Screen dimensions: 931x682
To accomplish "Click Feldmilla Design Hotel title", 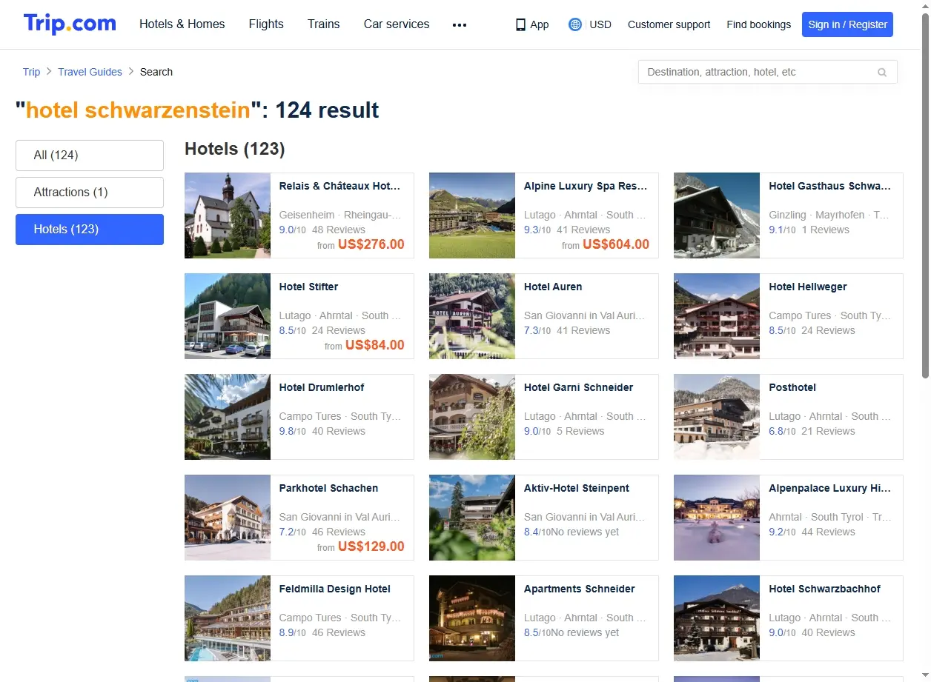I will [335, 589].
